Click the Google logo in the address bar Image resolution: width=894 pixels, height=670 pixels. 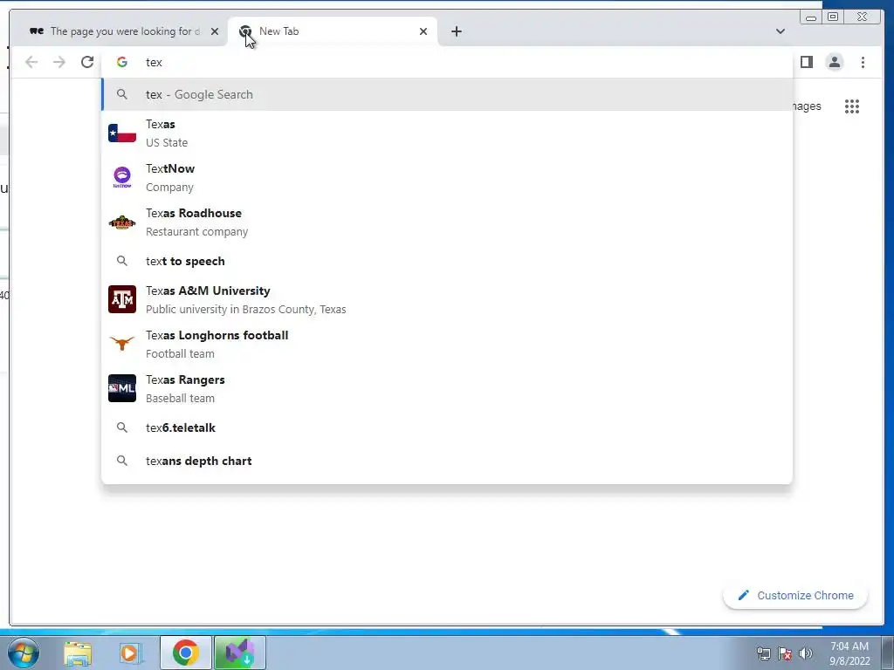pos(122,62)
